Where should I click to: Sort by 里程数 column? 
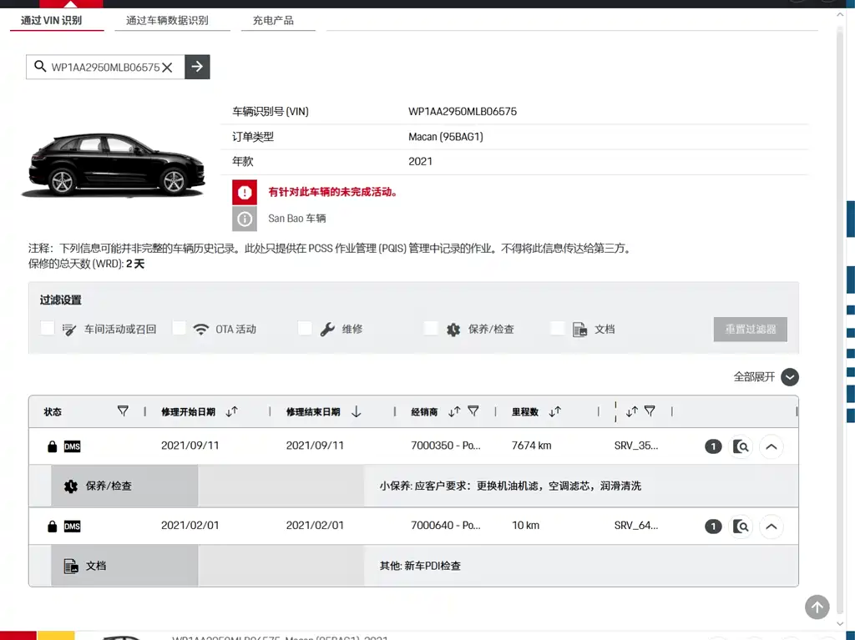(554, 411)
